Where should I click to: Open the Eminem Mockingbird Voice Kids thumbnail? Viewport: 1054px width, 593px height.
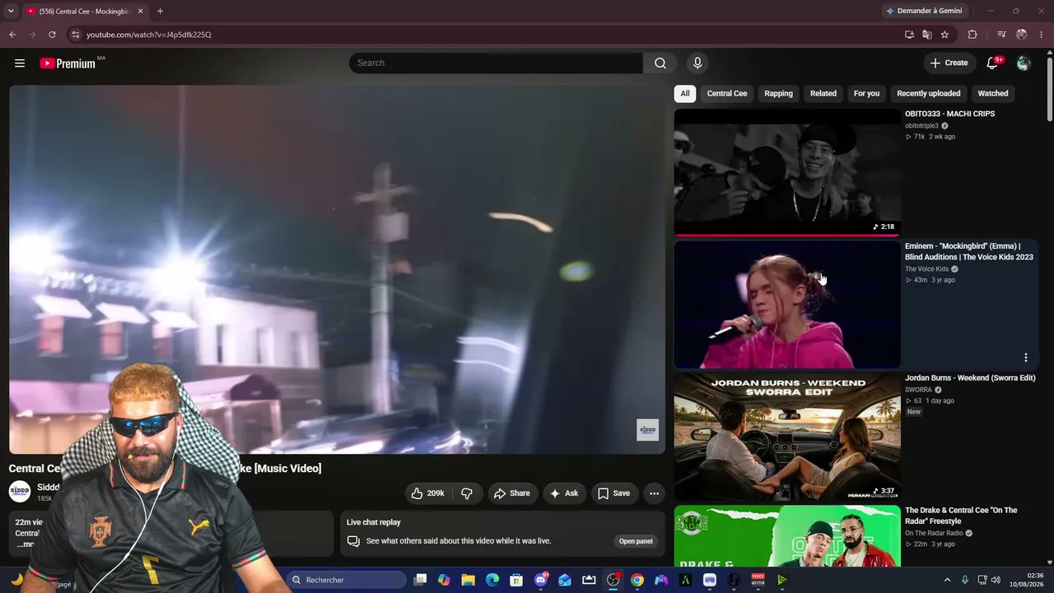coord(787,305)
